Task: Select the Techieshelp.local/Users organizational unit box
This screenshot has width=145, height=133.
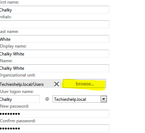Action: pos(26,84)
